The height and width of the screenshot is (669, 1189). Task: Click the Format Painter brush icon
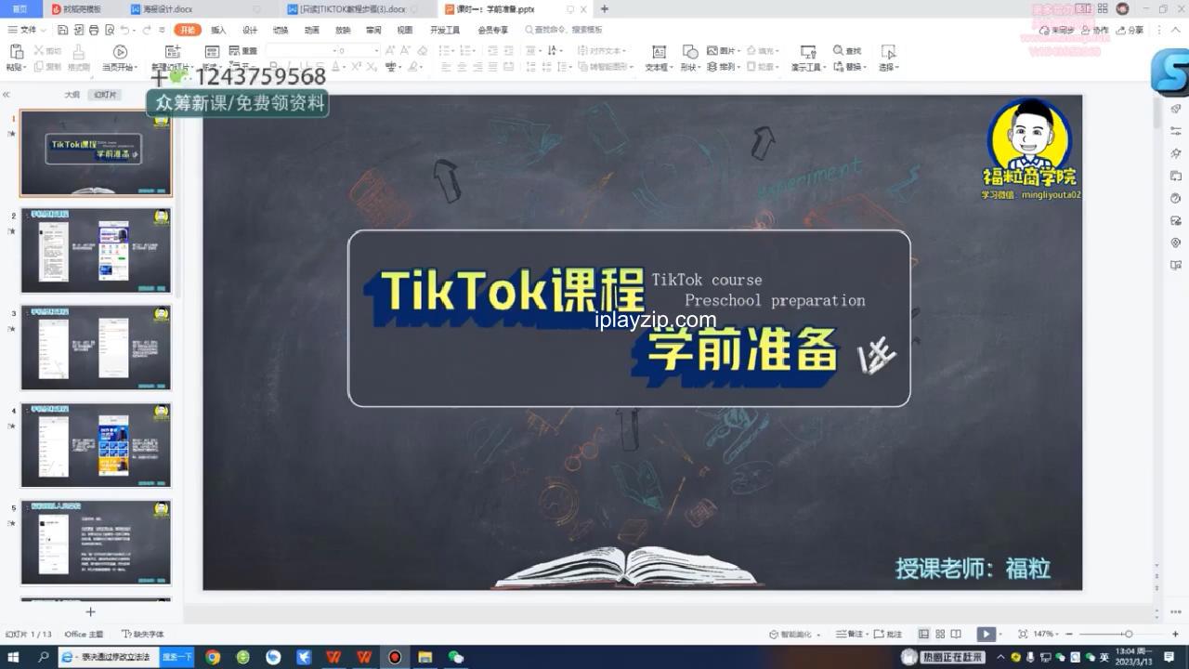[79, 52]
